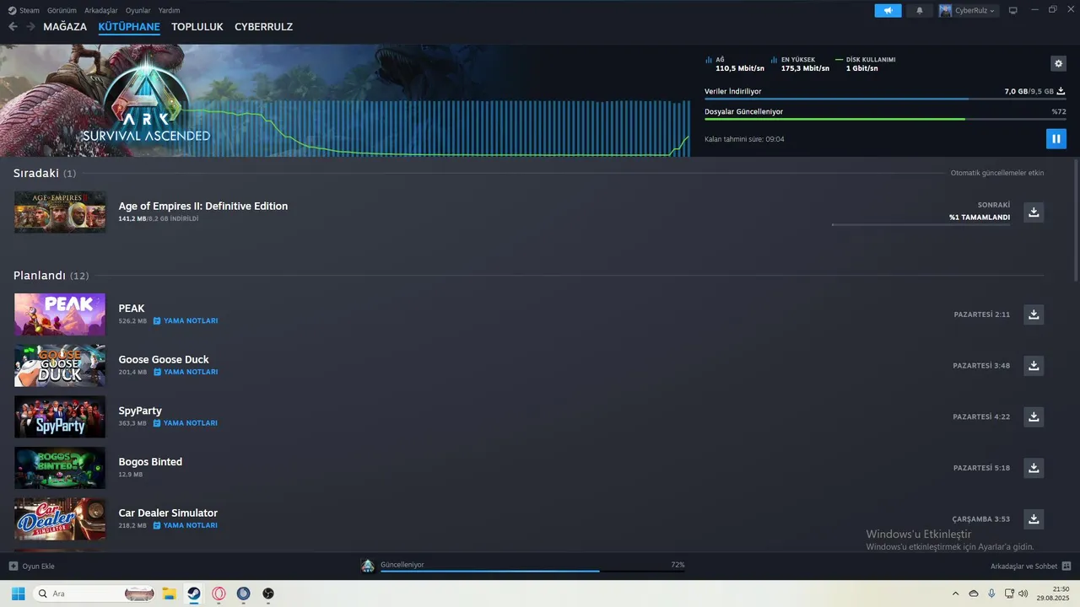Click the Windows taskbar search box
Screen dimensions: 1080x607
tap(95, 594)
